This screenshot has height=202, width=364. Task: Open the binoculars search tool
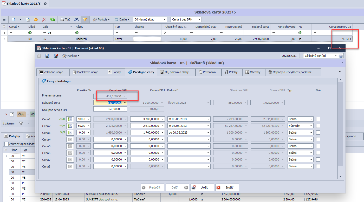76,19
